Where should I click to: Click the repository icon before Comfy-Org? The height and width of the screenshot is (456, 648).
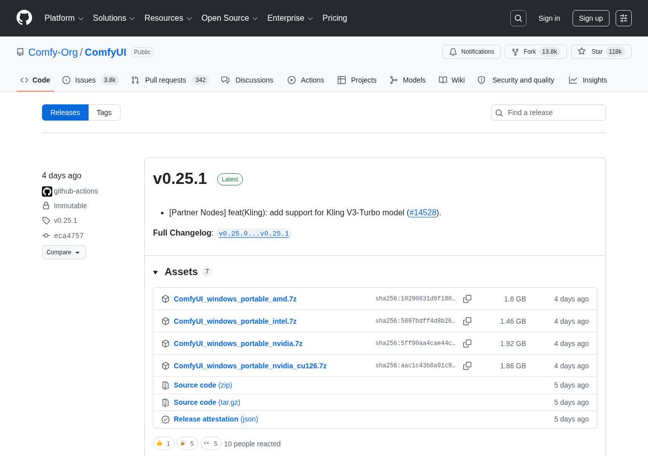20,52
